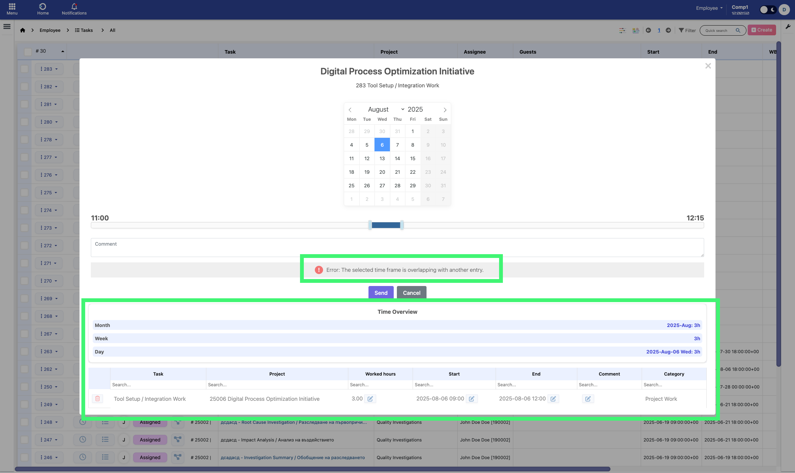Click page number 1 link

coord(658,30)
